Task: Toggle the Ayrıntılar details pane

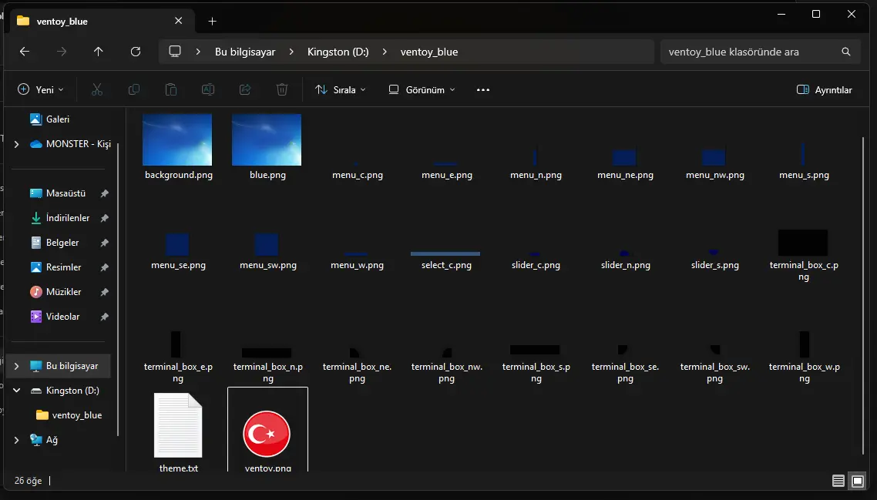Action: tap(825, 89)
